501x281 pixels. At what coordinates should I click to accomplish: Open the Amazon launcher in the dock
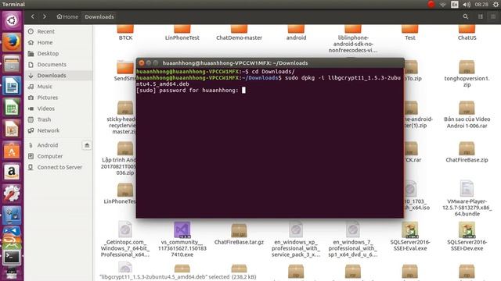pos(12,173)
